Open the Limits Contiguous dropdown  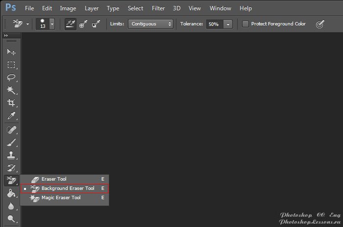click(150, 24)
